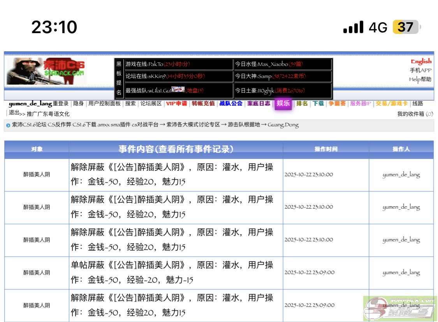Viewport: 438px width, 322px height.
Task: Open the 战队公会 section
Action: pos(230,104)
